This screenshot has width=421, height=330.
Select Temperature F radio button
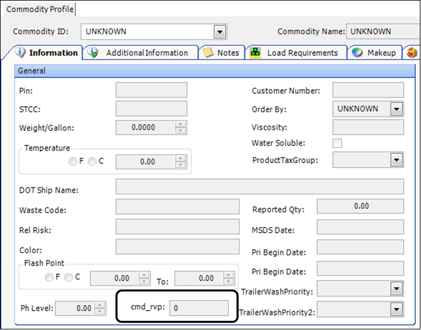coord(72,162)
